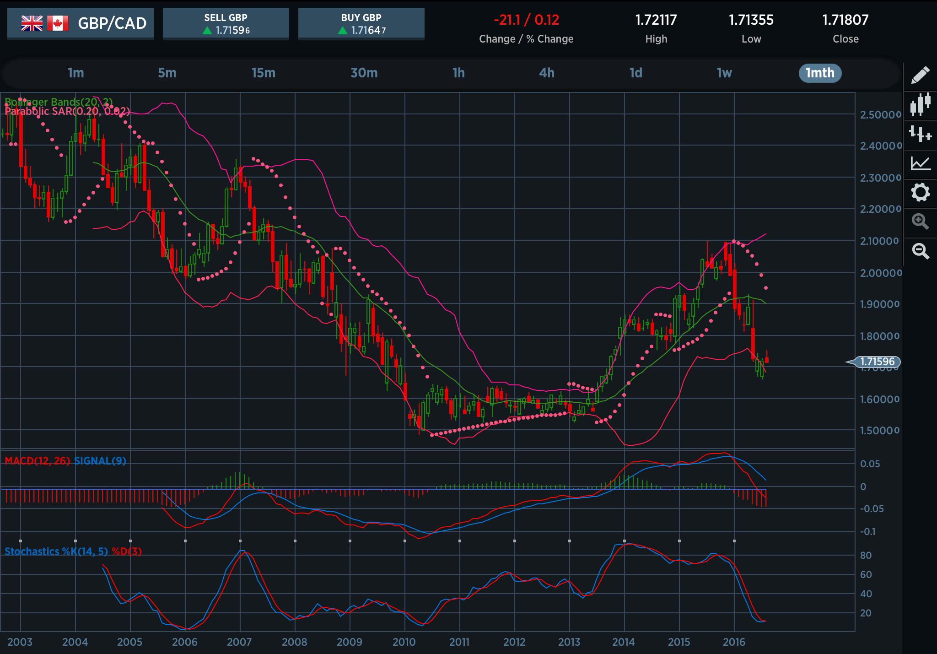
Task: Switch to candlestick chart type
Action: (920, 104)
